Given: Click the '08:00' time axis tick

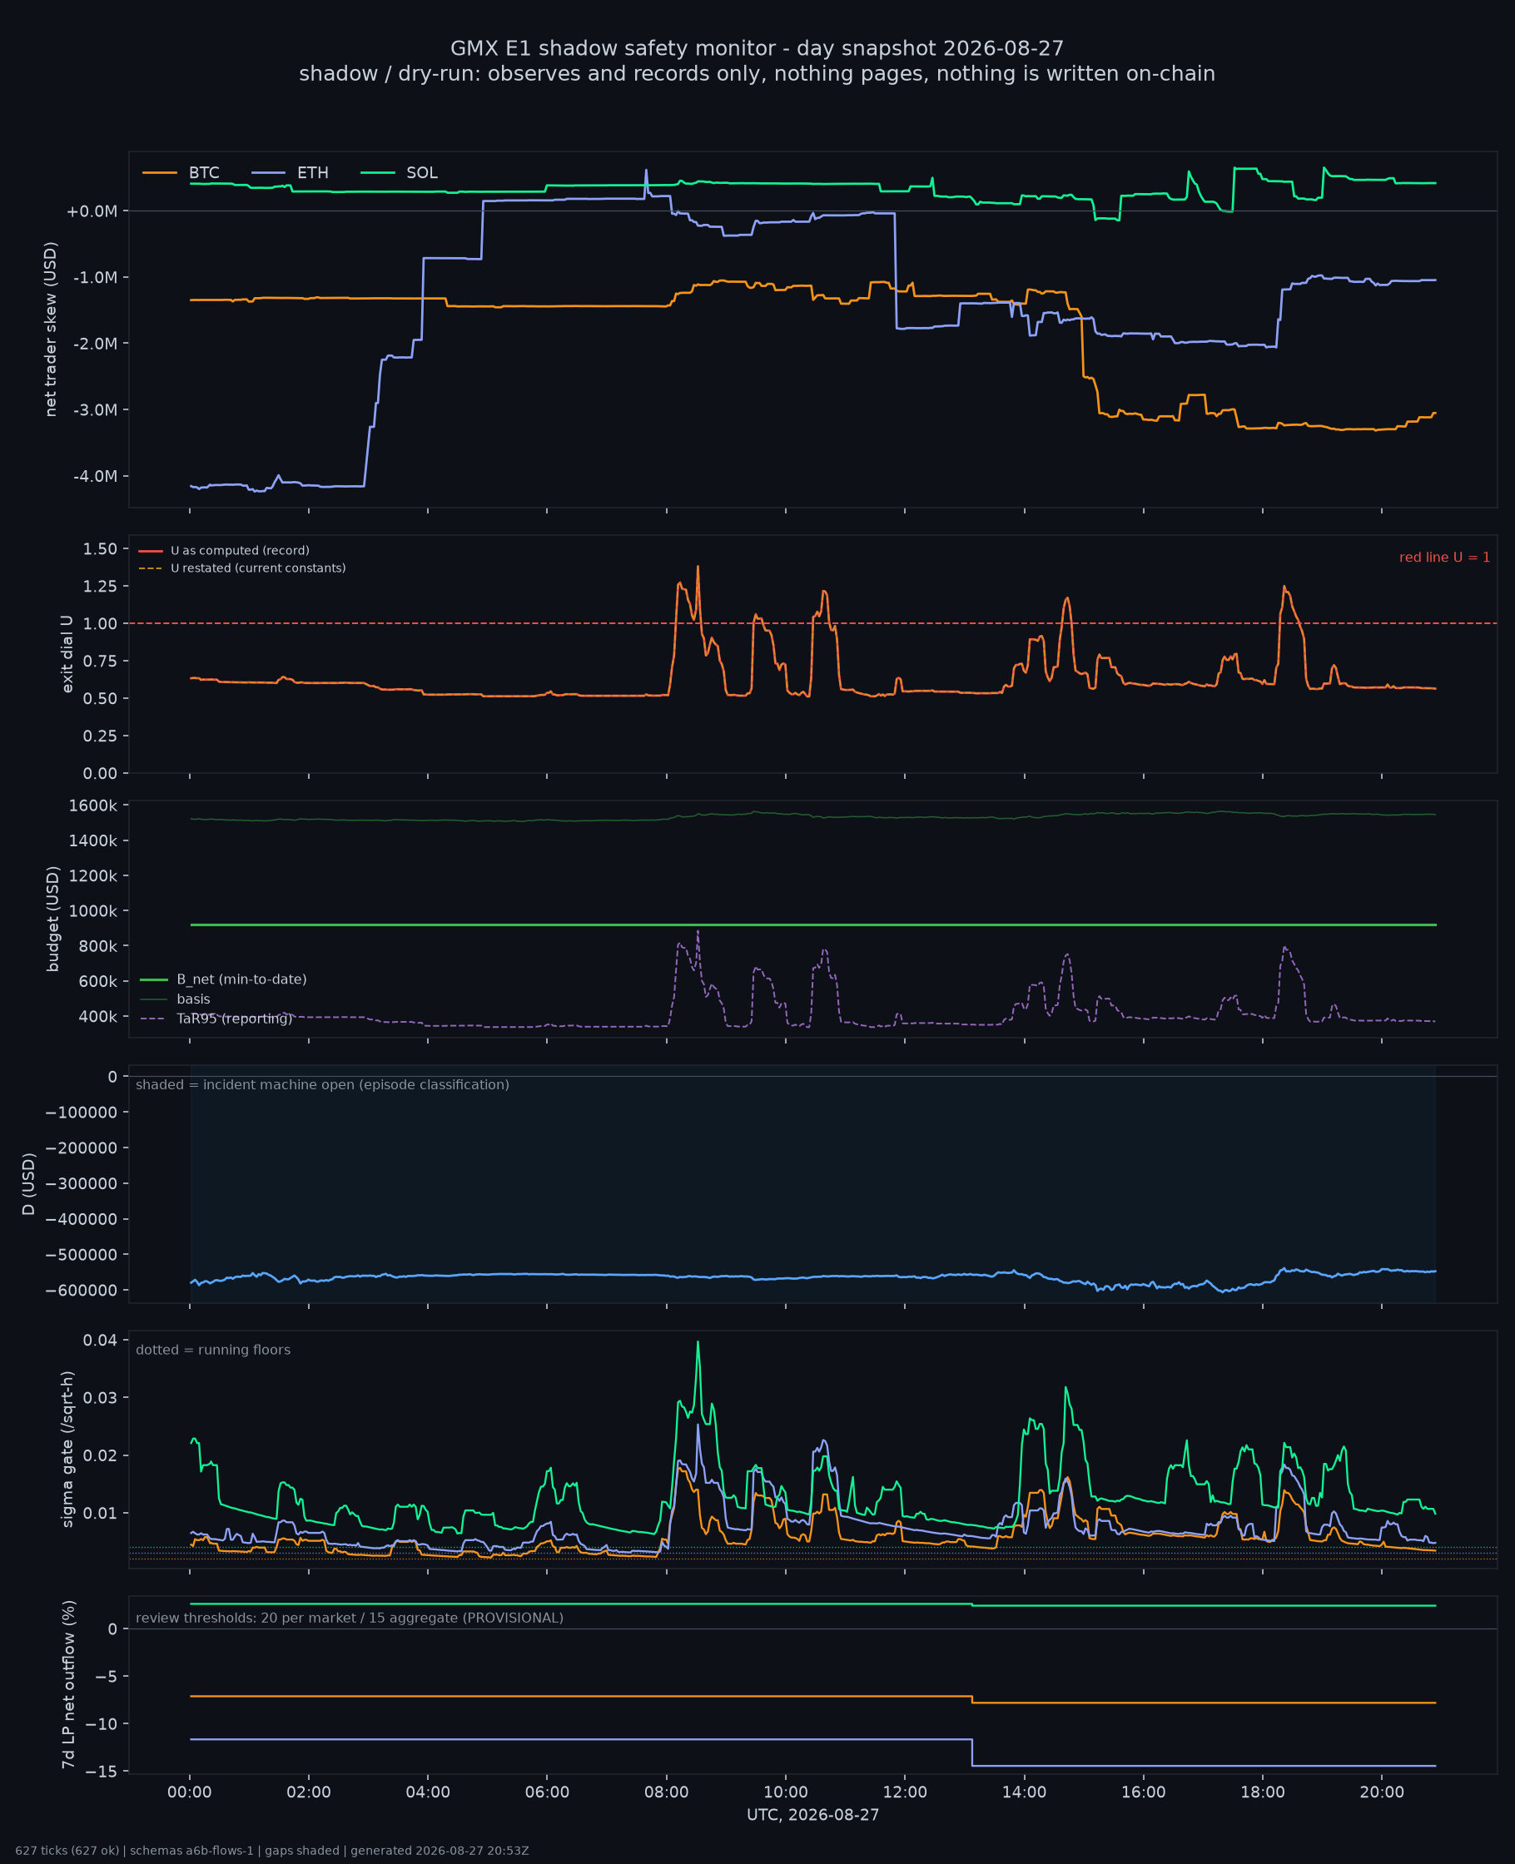Looking at the screenshot, I should tap(666, 1792).
